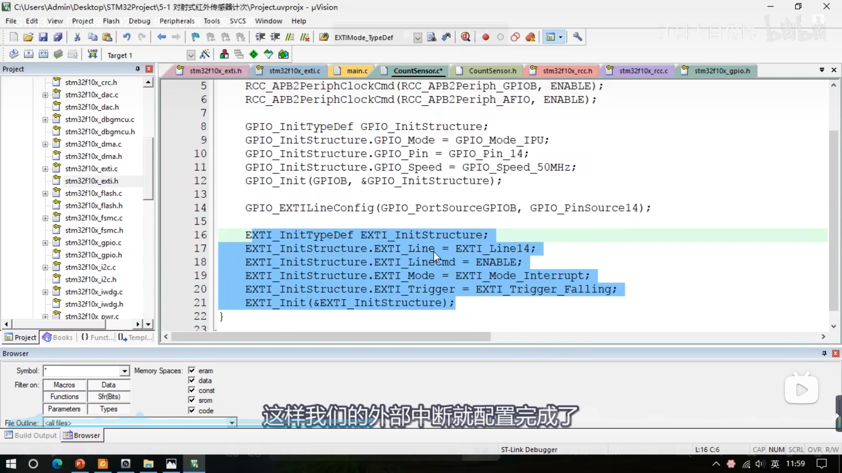Open Options for Target magic wand icon
842x473 pixels.
(205, 54)
